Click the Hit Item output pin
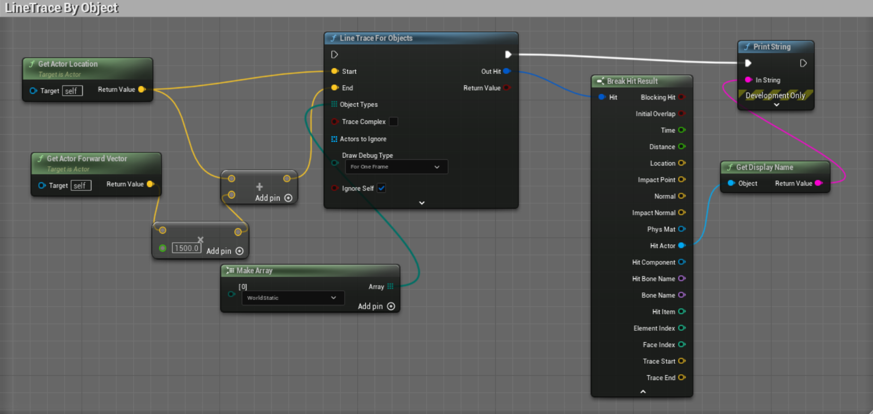Image resolution: width=873 pixels, height=414 pixels. 682,311
